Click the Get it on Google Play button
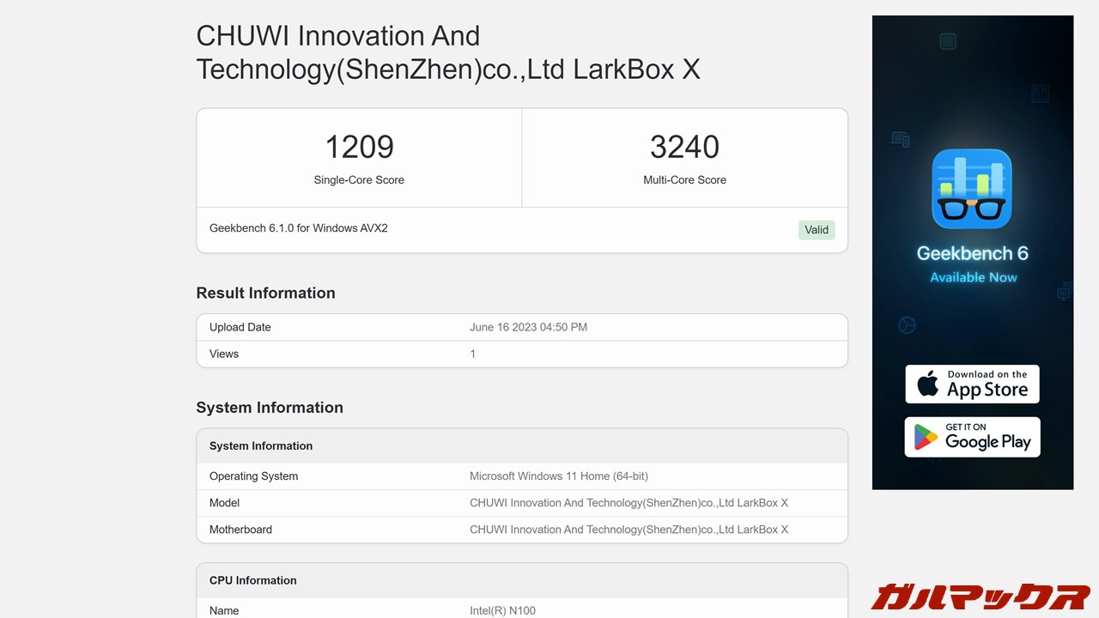The height and width of the screenshot is (618, 1099). coord(971,437)
